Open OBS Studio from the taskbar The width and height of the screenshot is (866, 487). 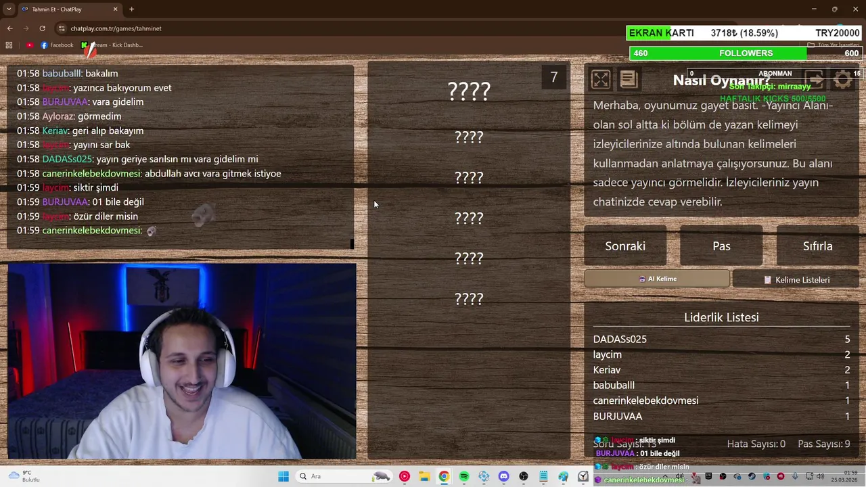(524, 476)
